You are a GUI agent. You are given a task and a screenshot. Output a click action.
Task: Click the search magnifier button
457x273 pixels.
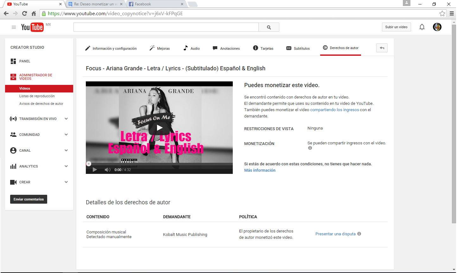coord(269,27)
